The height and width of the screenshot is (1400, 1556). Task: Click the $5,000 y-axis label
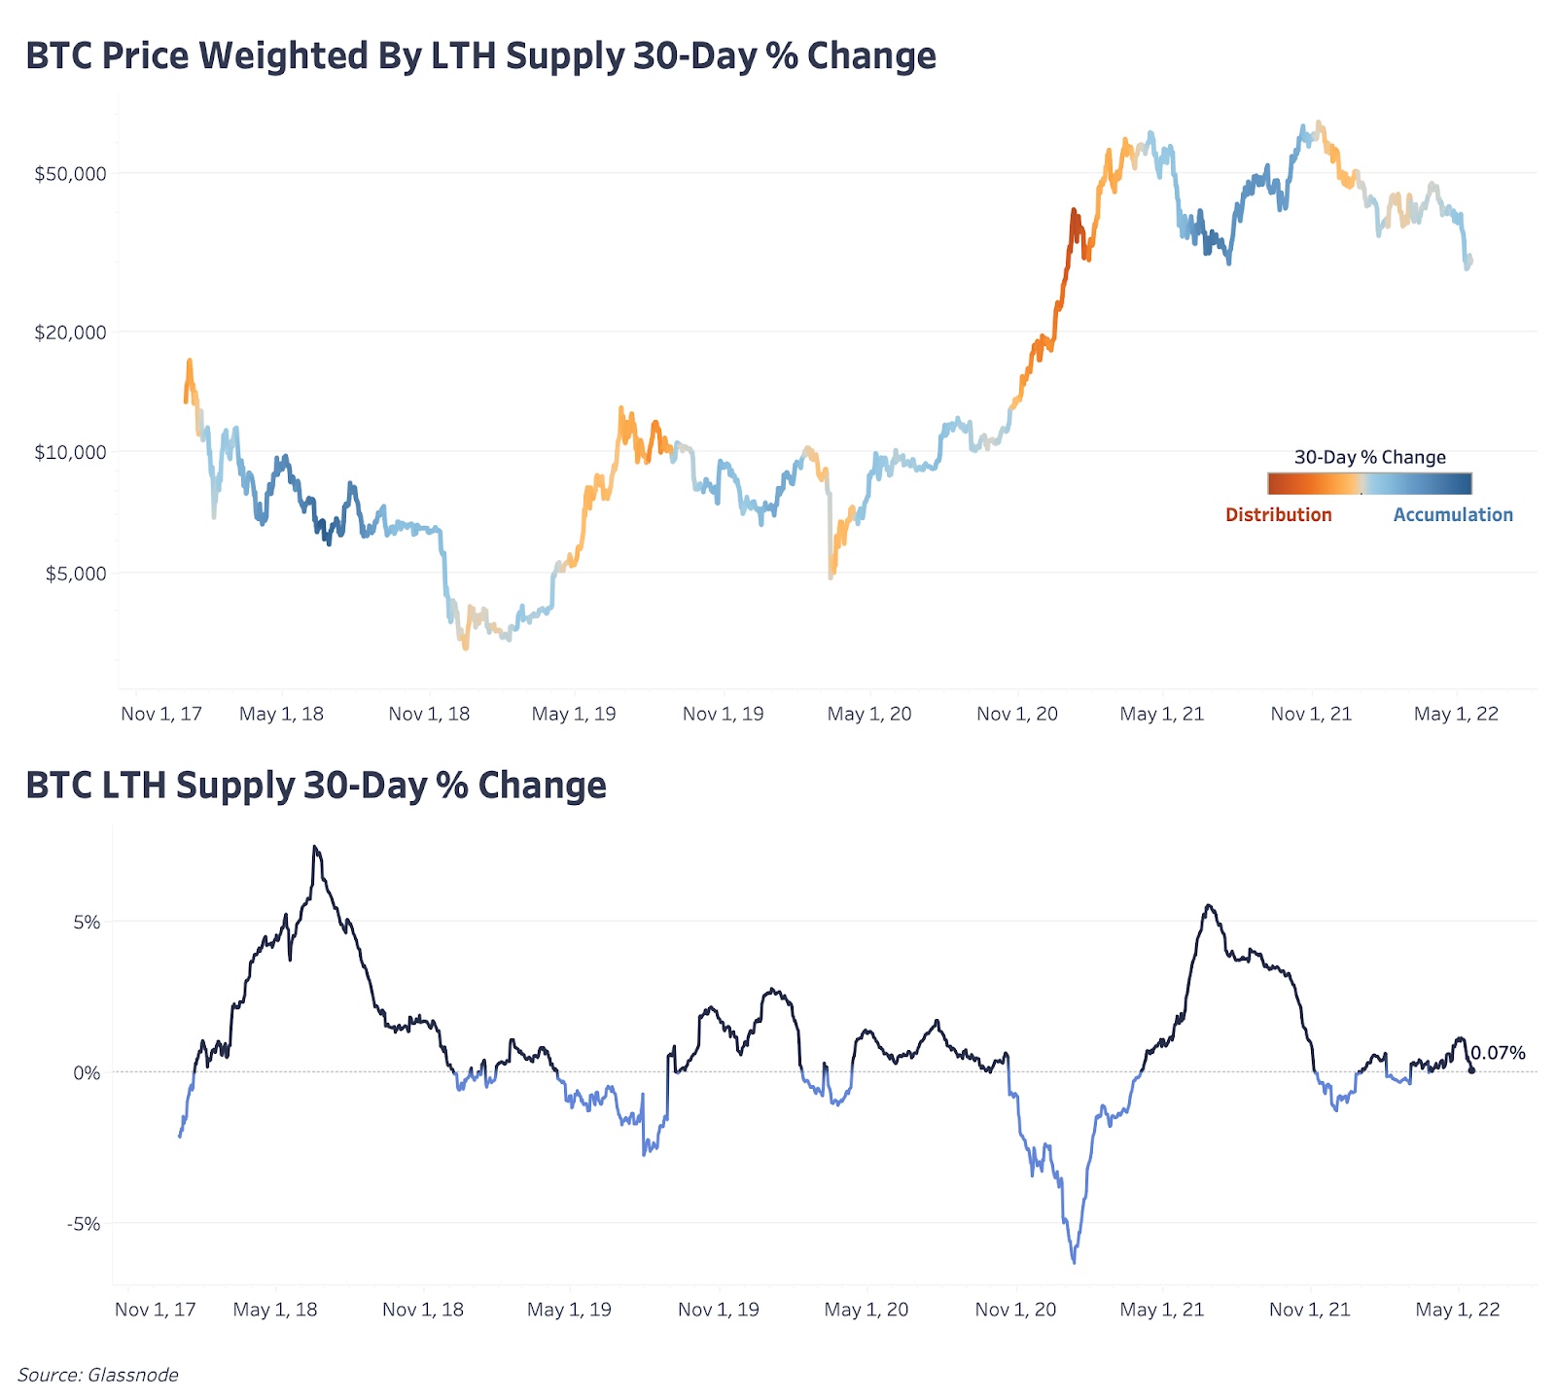point(76,574)
